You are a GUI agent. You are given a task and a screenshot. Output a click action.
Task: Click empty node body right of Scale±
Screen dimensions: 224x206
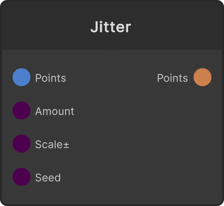tap(145, 144)
